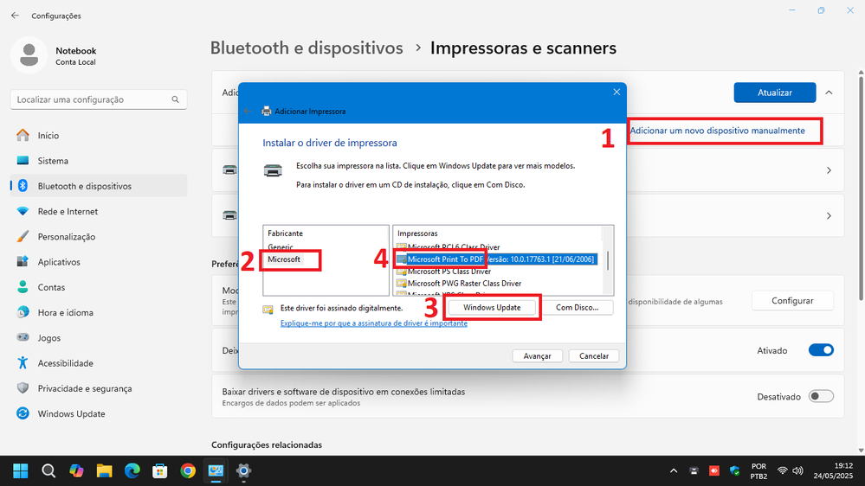The image size is (865, 486).
Task: Click the Hora e idioma clock icon
Action: click(23, 312)
